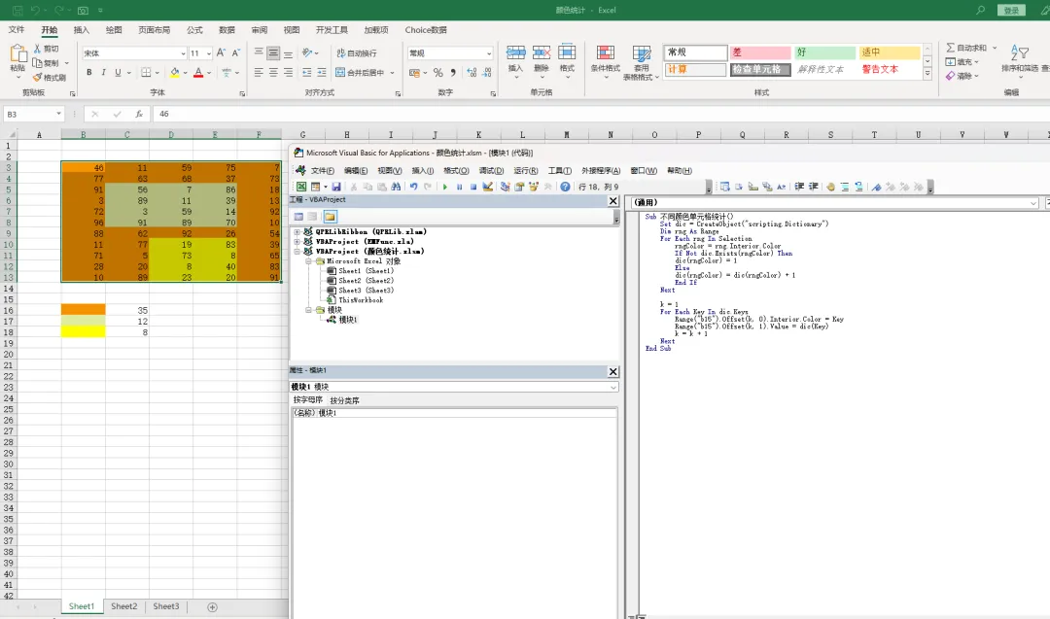Click the Cut (剪切) button in Excel ribbon
Viewport: 1050px width, 619px height.
(x=47, y=49)
